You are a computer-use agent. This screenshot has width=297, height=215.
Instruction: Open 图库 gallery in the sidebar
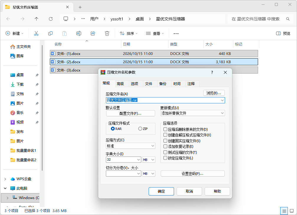[17, 56]
